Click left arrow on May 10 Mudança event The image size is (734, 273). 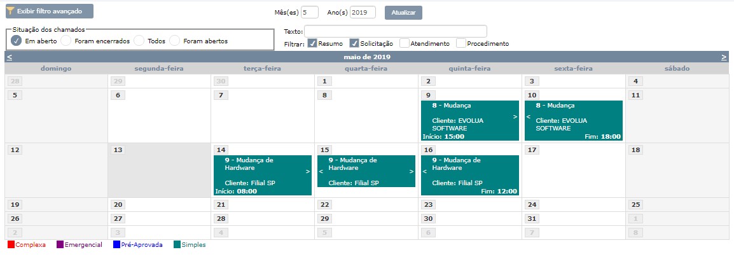(x=528, y=117)
